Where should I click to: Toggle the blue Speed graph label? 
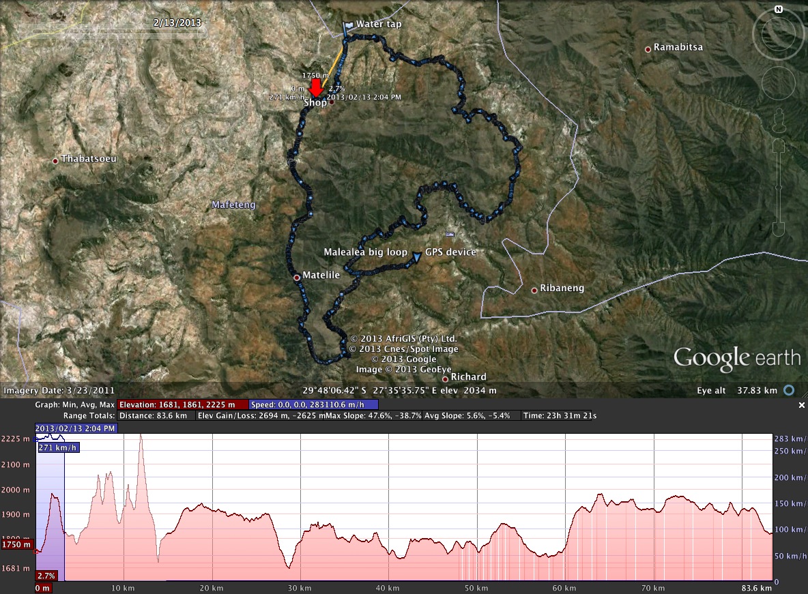tap(313, 404)
